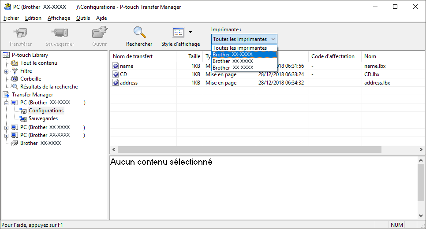The width and height of the screenshot is (426, 229).
Task: Click the Taille column header
Action: [190, 56]
